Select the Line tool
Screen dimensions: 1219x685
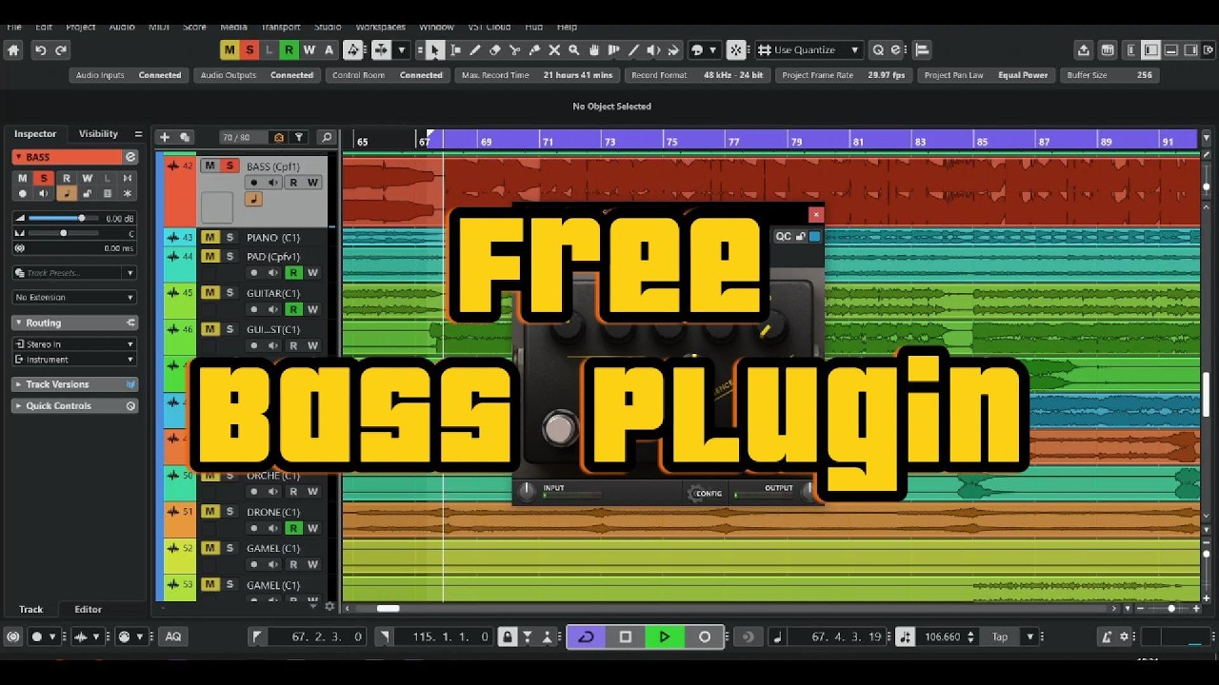click(x=633, y=50)
